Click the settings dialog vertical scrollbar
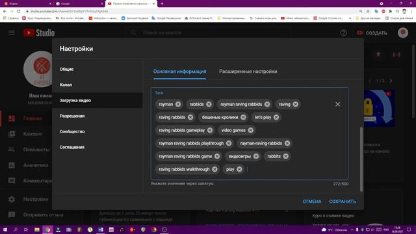 361,159
